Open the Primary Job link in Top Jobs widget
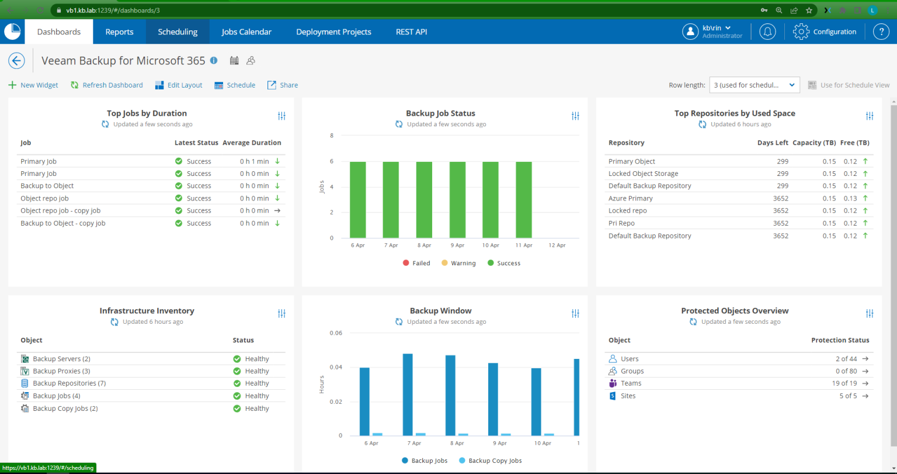 (38, 161)
